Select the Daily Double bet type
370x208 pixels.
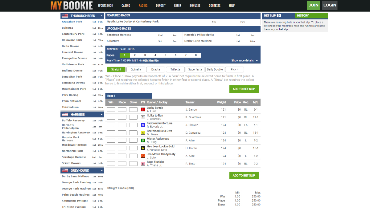[215, 70]
